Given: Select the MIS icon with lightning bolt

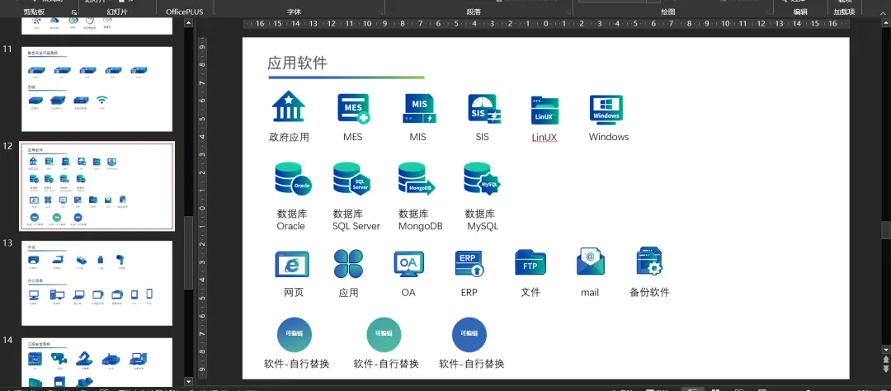Looking at the screenshot, I should coord(419,109).
